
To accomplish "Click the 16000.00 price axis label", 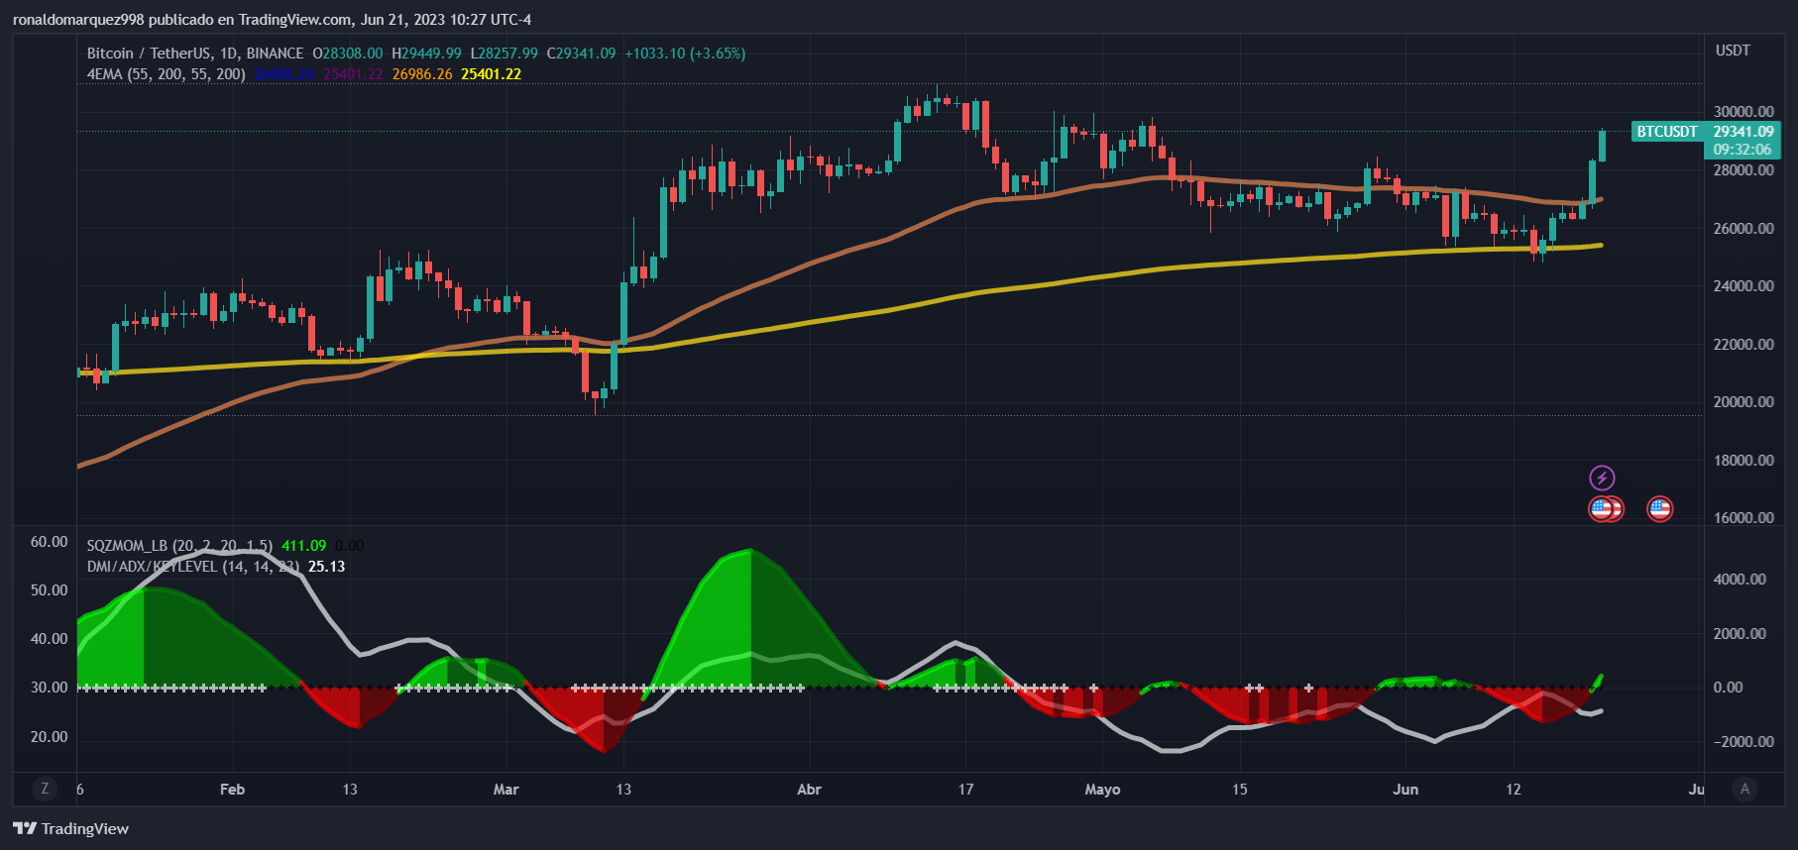I will coord(1743,518).
